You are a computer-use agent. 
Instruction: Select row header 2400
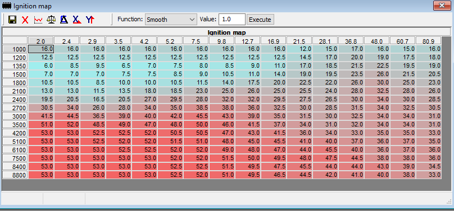click(15, 100)
